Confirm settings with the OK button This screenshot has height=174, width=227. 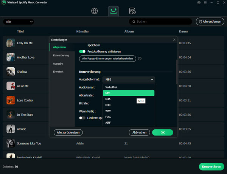pyautogui.click(x=163, y=132)
